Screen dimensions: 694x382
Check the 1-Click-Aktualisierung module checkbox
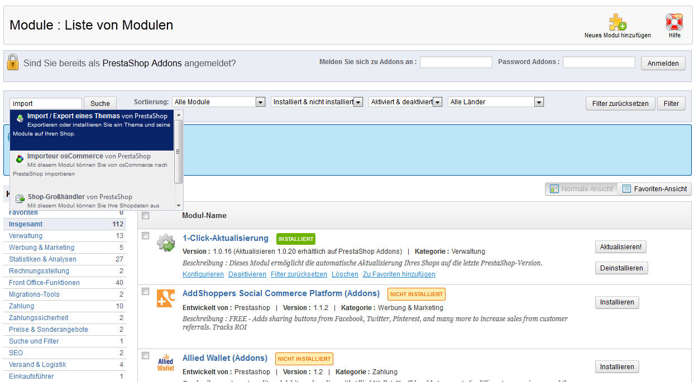pyautogui.click(x=146, y=235)
